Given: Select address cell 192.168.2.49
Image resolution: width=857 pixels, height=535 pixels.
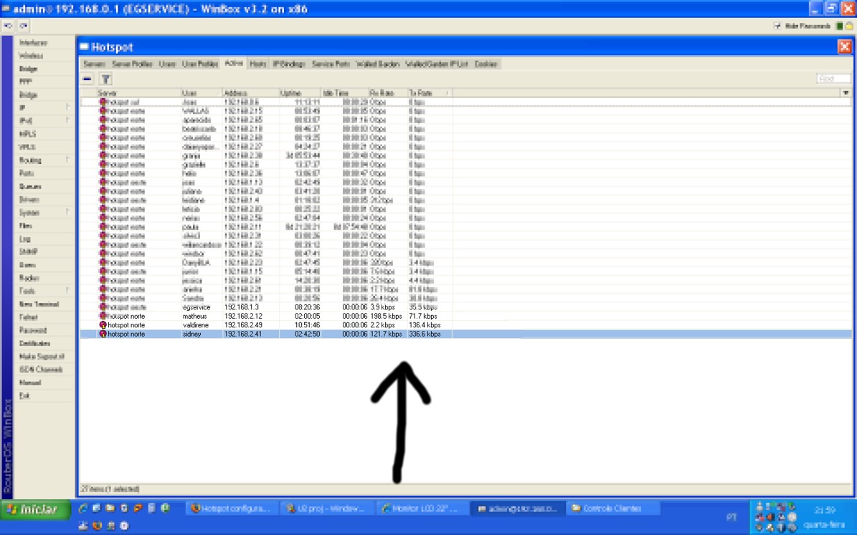Looking at the screenshot, I should [x=243, y=325].
